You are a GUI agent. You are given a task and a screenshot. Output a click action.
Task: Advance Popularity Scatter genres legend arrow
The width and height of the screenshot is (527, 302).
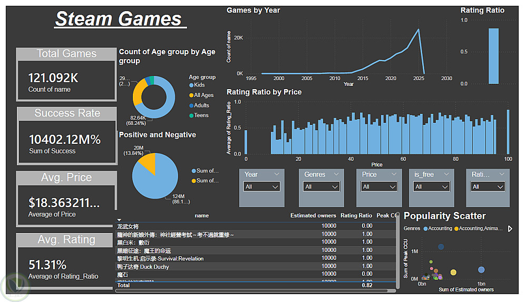(510, 229)
